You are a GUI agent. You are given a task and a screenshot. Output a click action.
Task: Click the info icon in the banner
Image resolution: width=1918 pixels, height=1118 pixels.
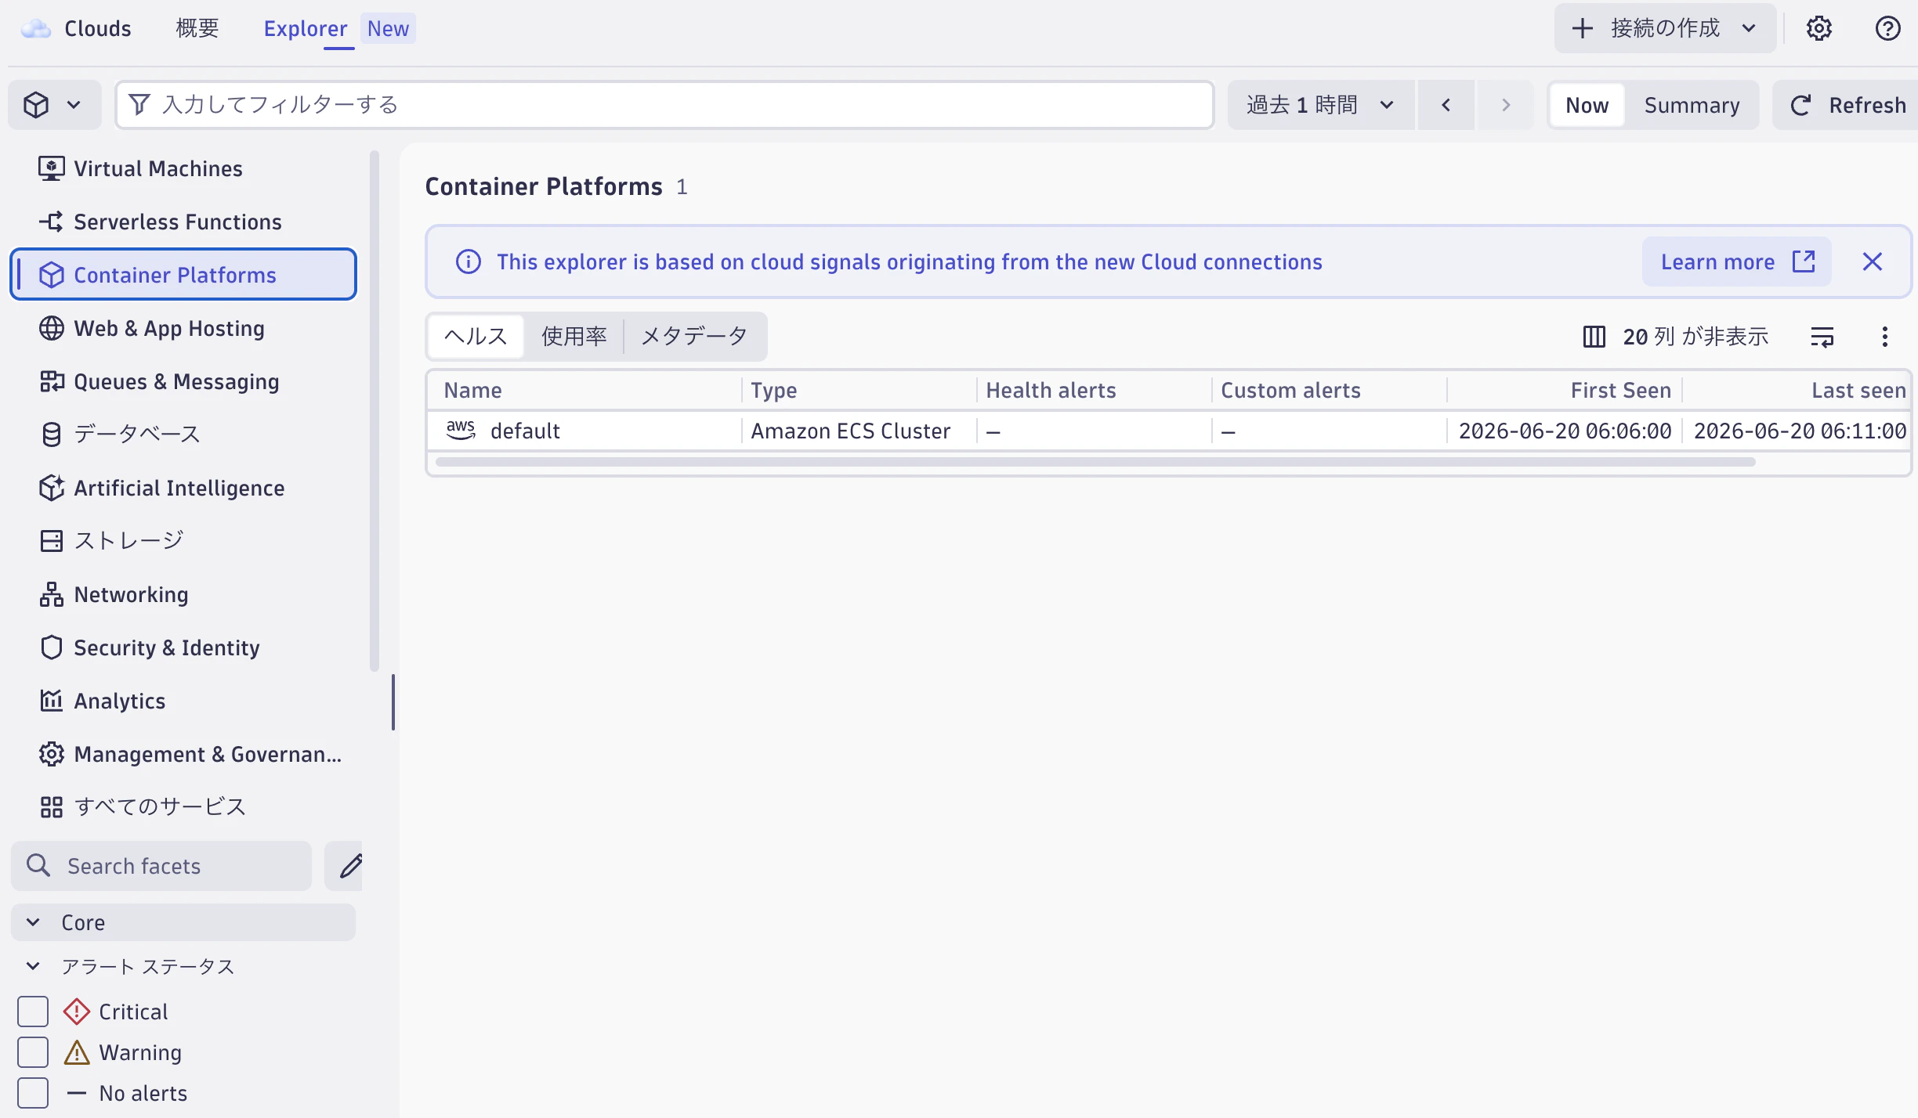(x=469, y=261)
